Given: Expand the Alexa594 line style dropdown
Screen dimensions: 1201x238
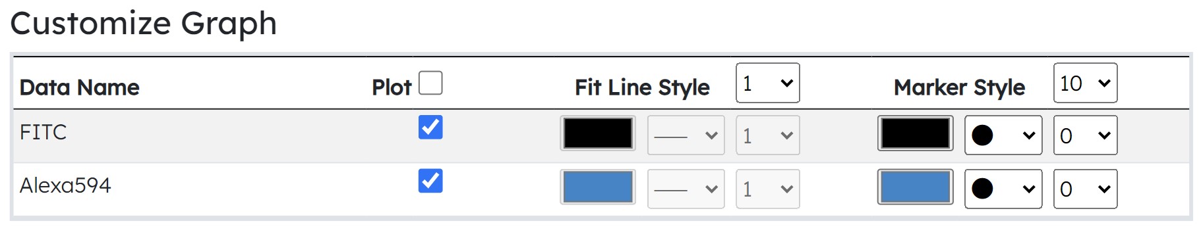Looking at the screenshot, I should pos(686,189).
